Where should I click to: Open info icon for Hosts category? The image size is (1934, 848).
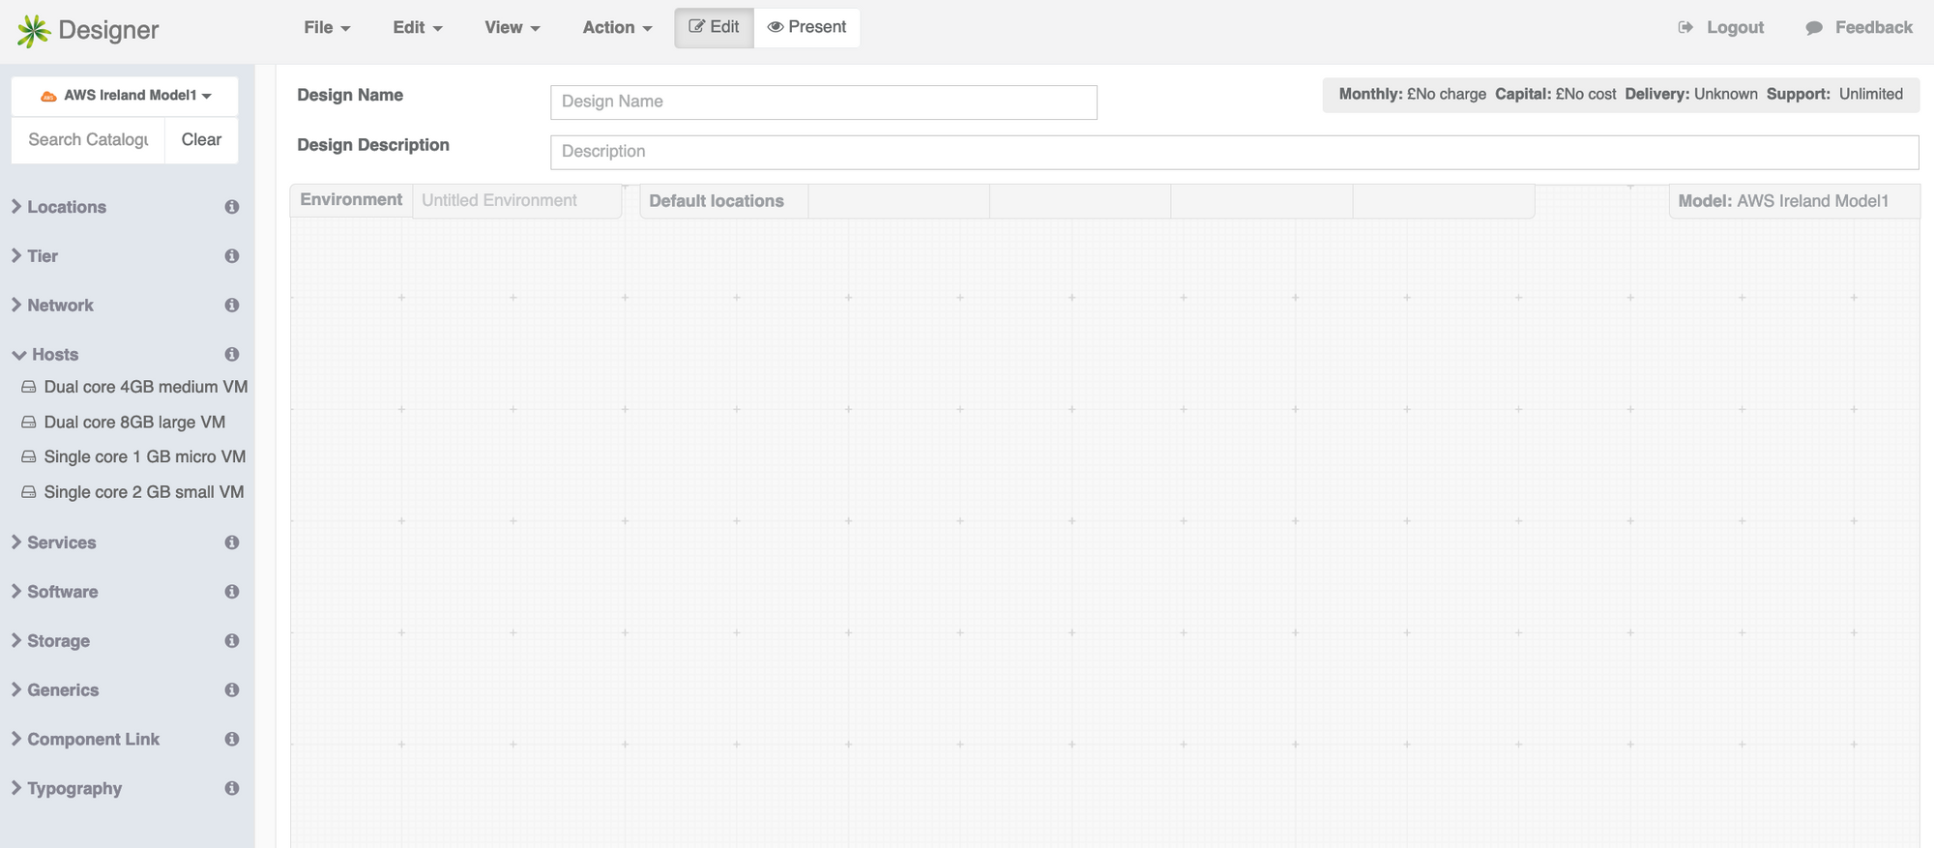click(232, 355)
